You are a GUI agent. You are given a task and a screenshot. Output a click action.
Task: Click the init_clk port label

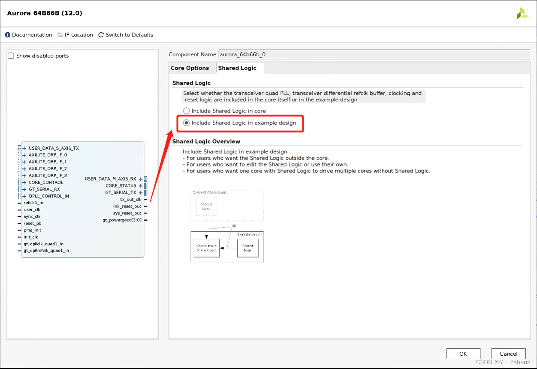pos(31,237)
